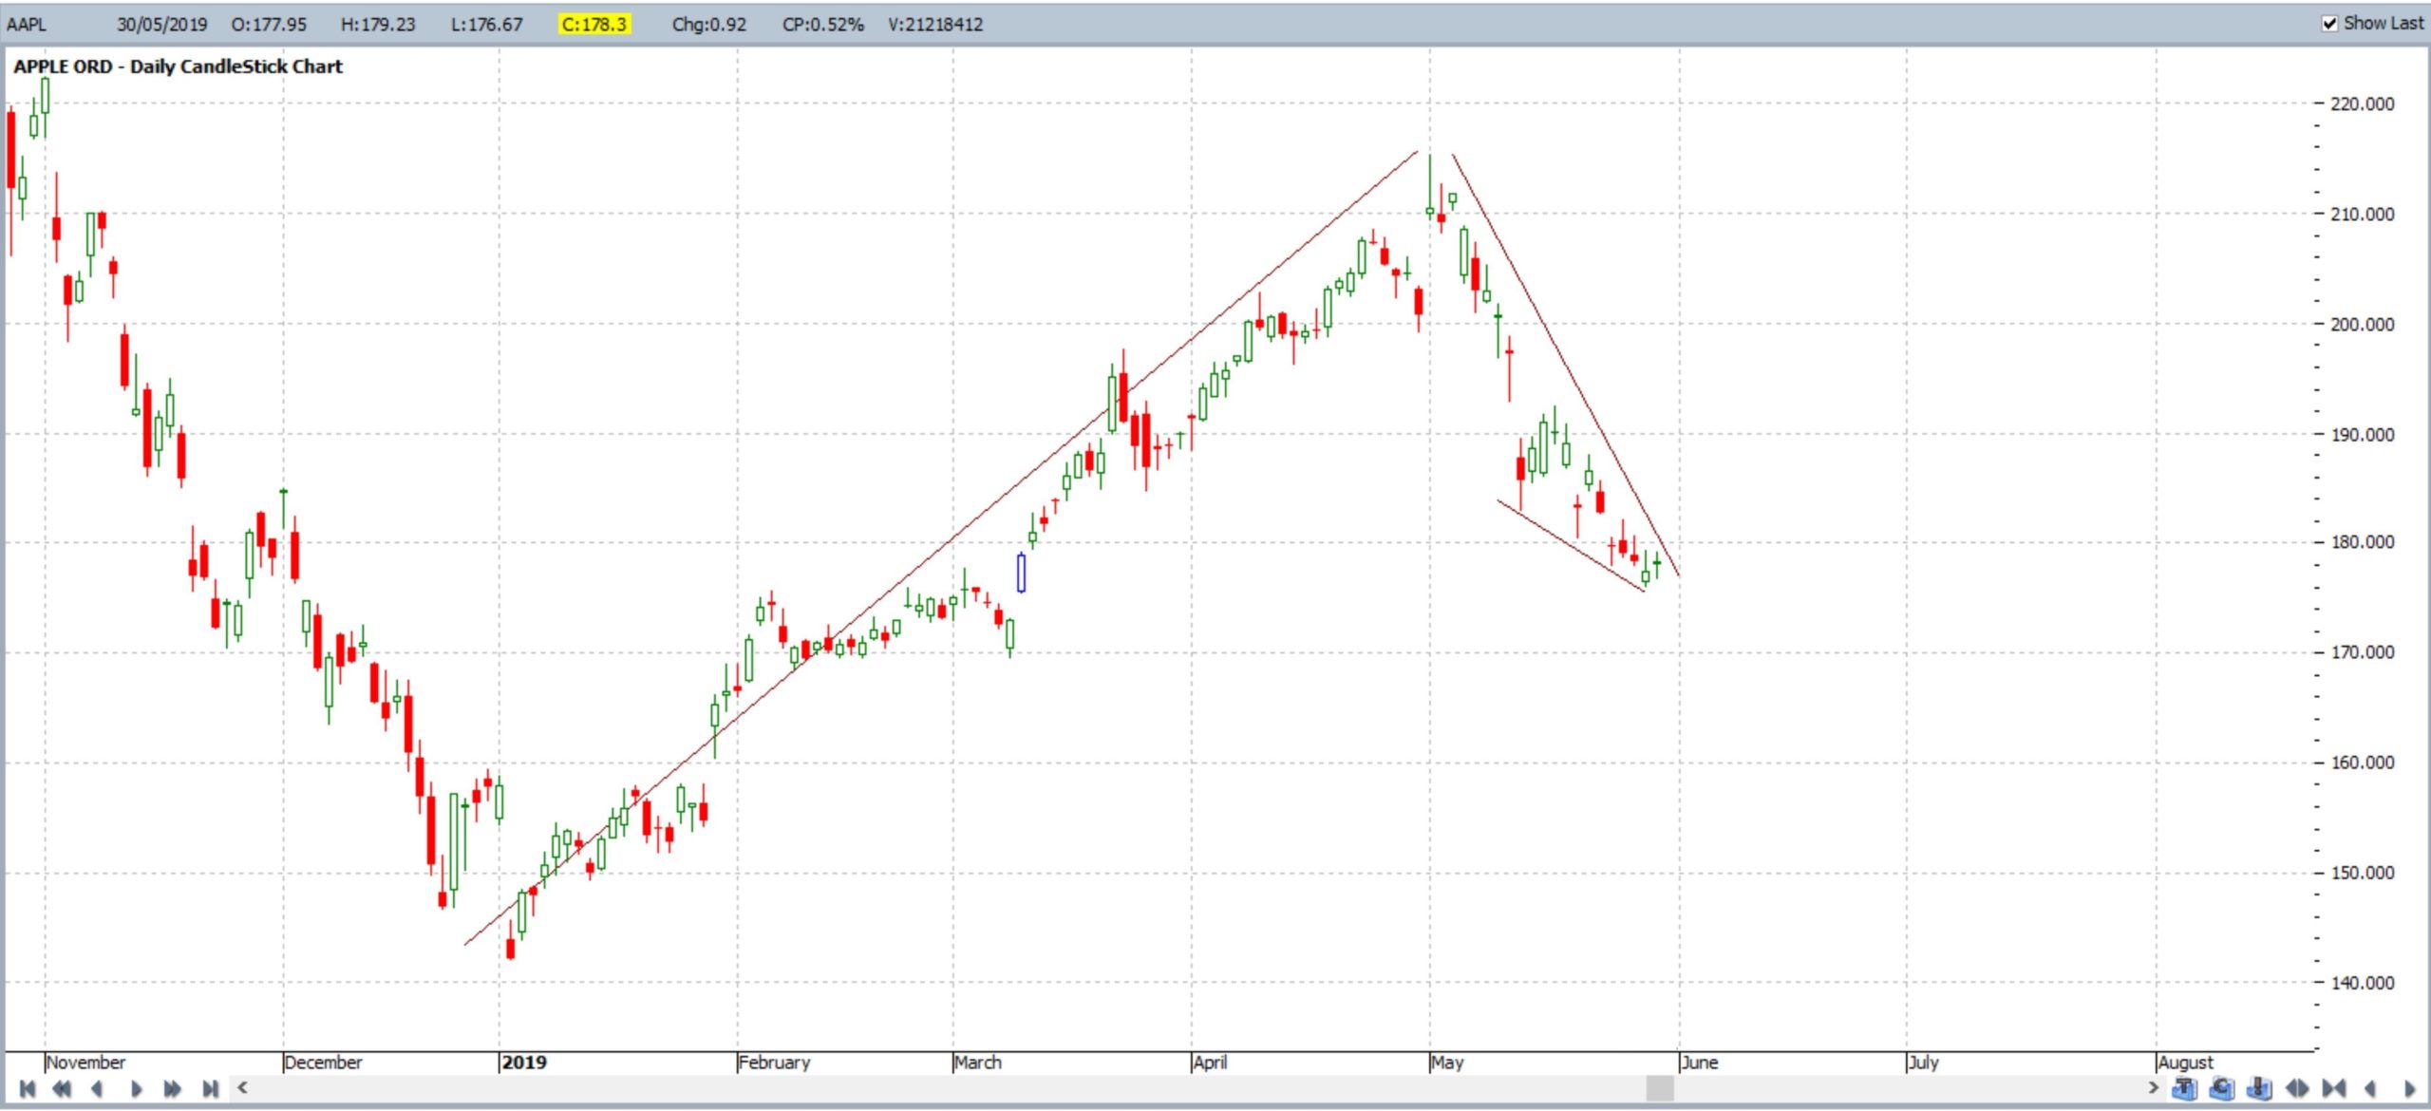Click the 2019 year label on time axis

524,1063
